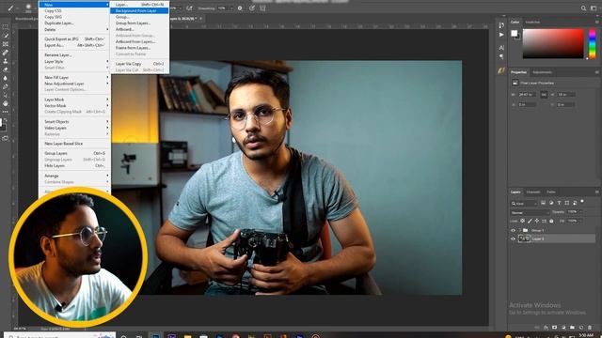Switch to the Channels tab
Image resolution: width=602 pixels, height=338 pixels.
click(x=533, y=192)
